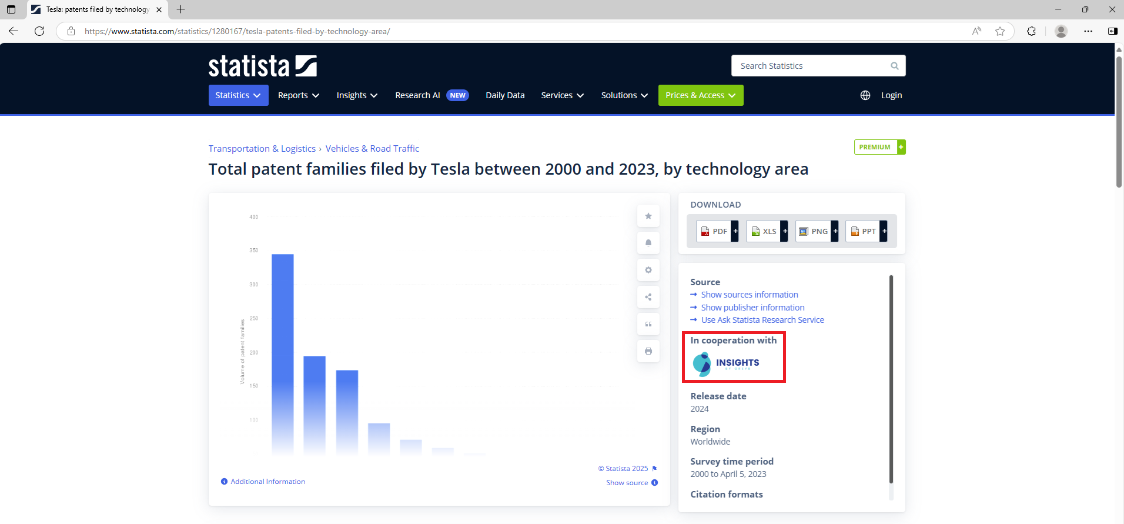Click the Search Statistics input field
This screenshot has width=1124, height=524.
click(x=811, y=66)
